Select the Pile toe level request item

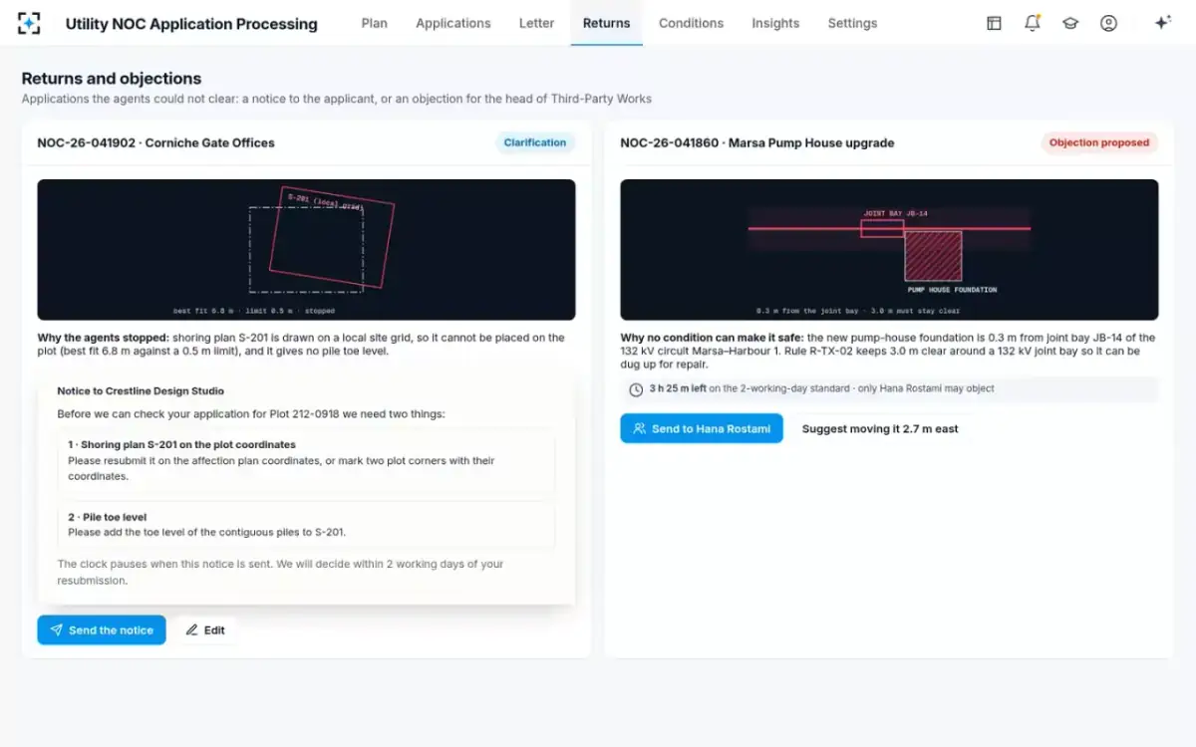(306, 524)
